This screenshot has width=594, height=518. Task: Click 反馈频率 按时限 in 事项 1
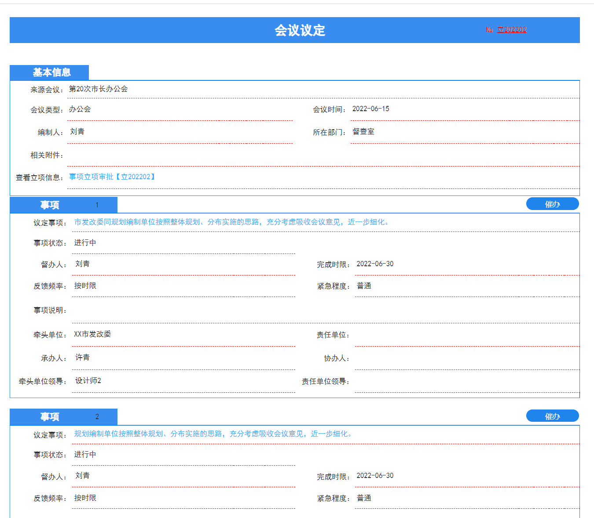[85, 286]
